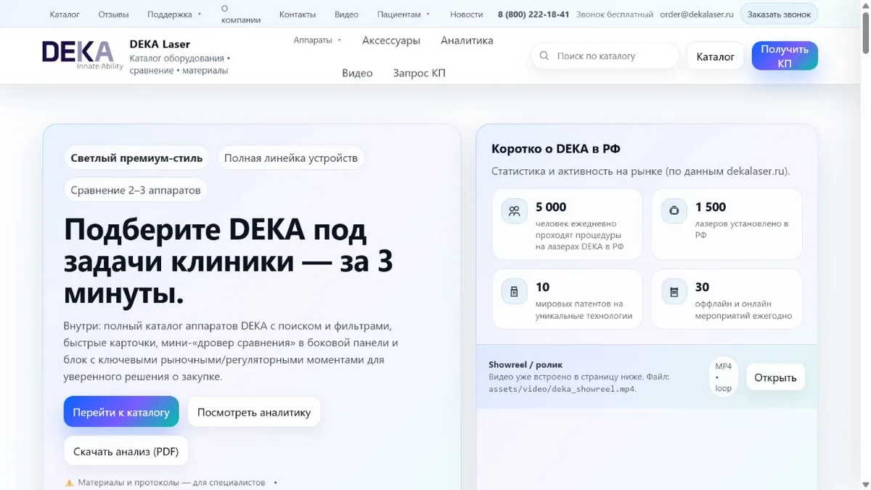Call the number 8 (800) 222-18-41
This screenshot has height=490, width=871.
coord(533,14)
